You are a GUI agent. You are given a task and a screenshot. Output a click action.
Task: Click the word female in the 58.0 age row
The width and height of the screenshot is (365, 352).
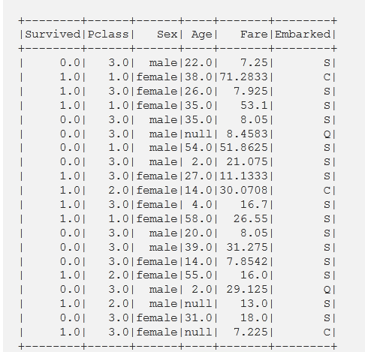pos(157,218)
